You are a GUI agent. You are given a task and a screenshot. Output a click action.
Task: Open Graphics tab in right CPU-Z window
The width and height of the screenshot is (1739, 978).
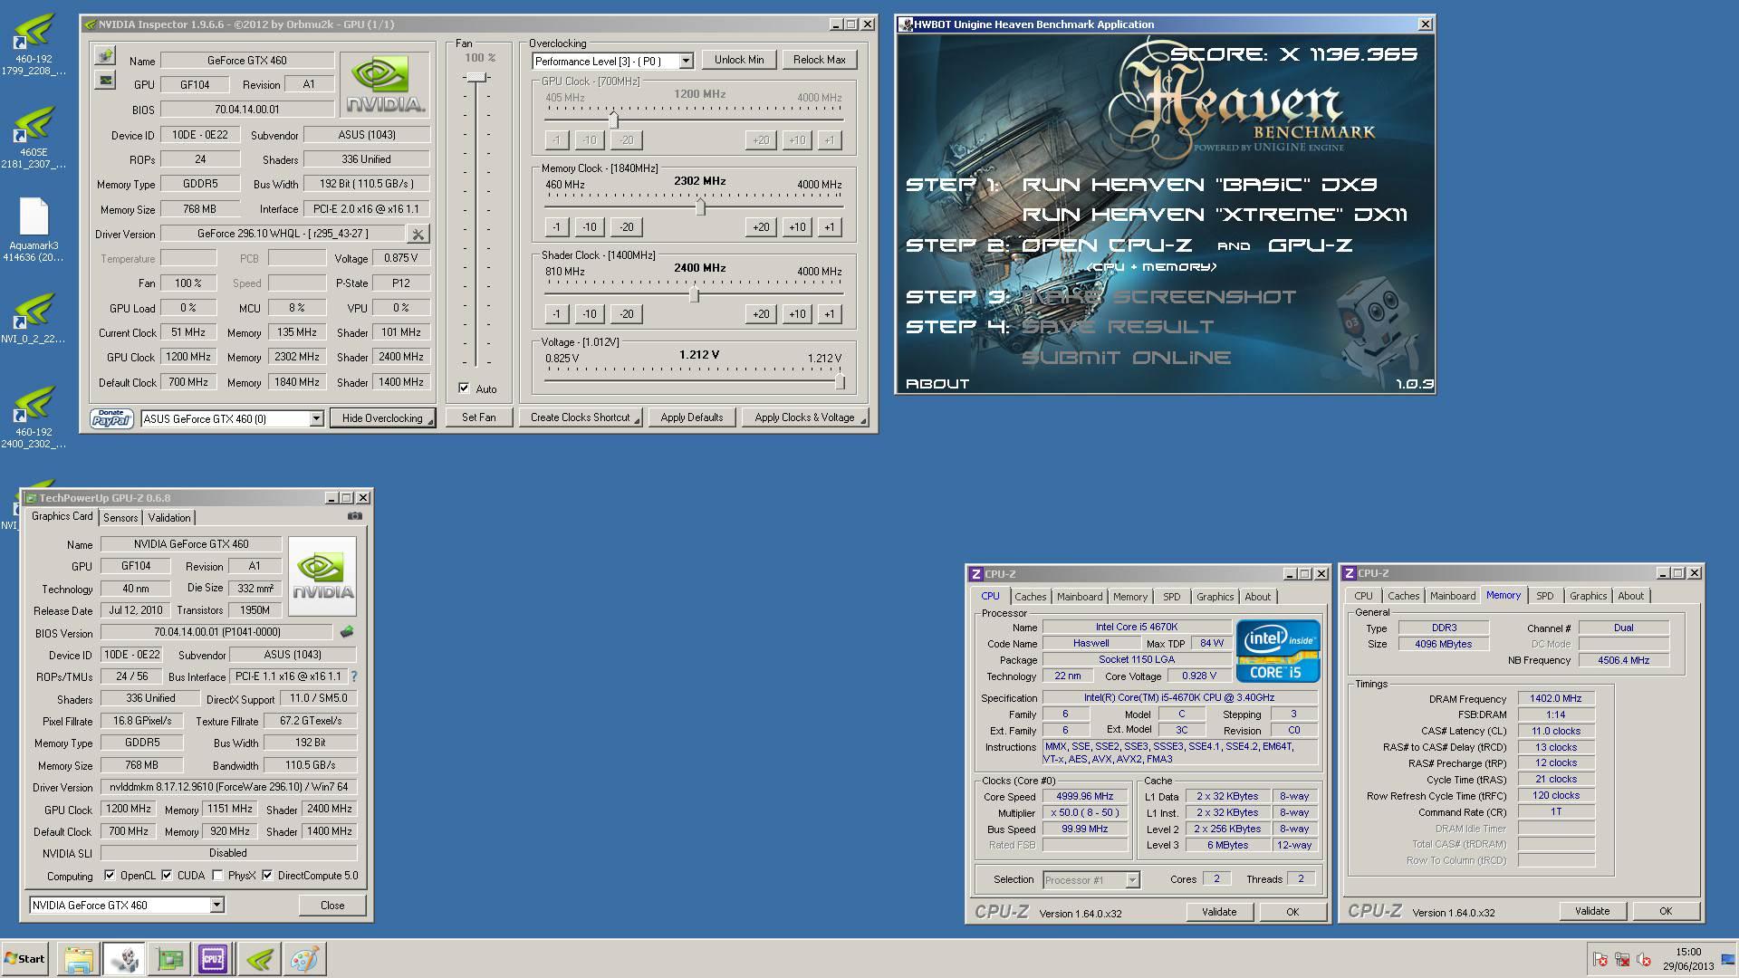[1588, 596]
